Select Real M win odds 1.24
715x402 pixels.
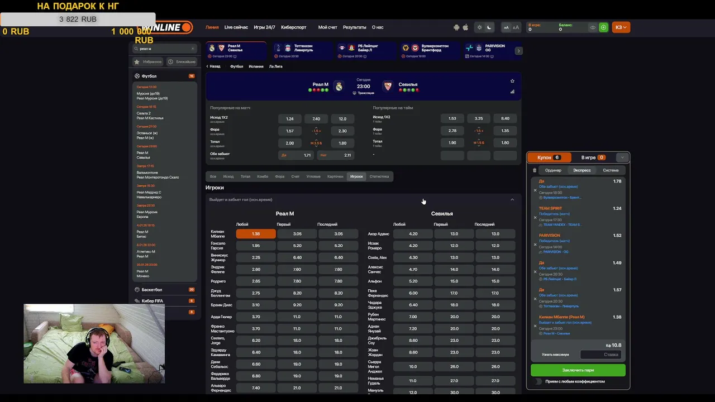coord(290,119)
